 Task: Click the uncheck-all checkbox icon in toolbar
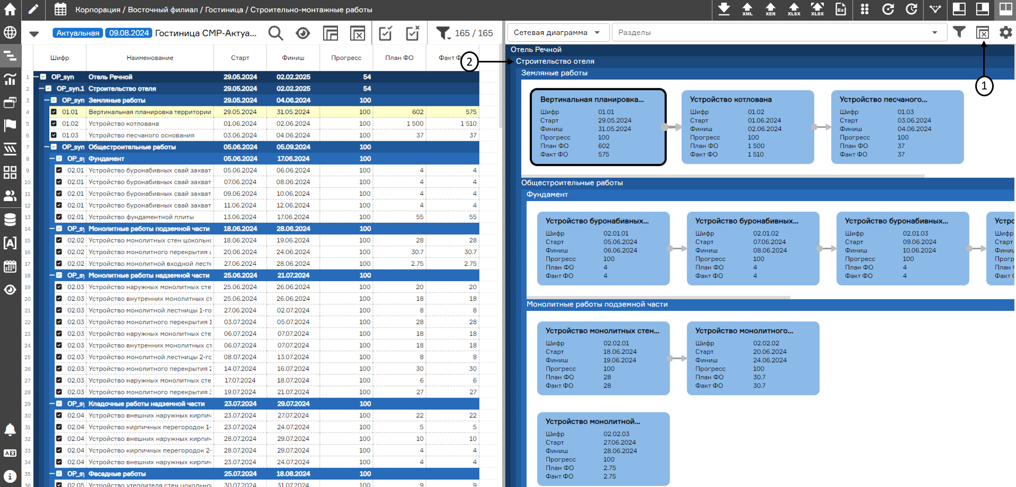pos(413,33)
